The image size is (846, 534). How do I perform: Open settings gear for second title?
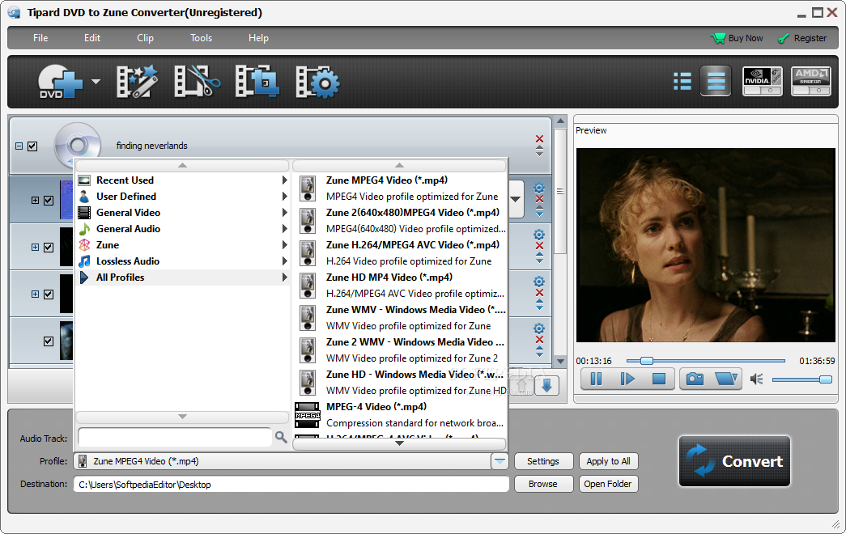click(539, 235)
